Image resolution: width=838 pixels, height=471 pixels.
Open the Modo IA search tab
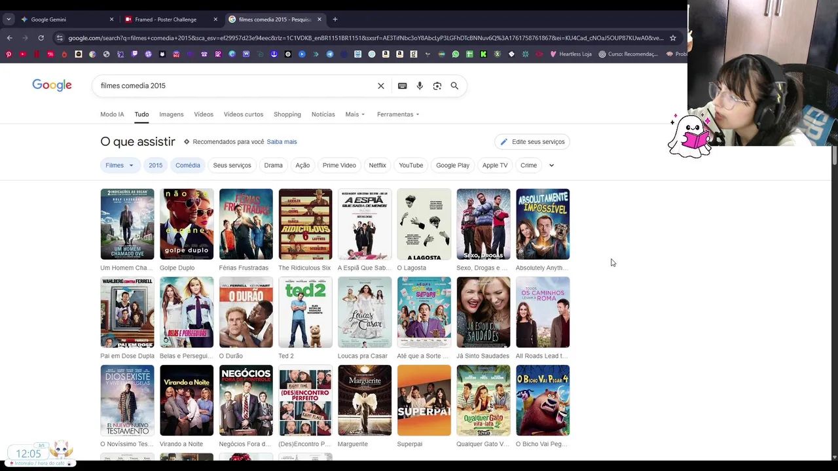(112, 114)
